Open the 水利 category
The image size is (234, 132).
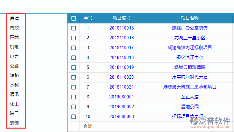14,85
